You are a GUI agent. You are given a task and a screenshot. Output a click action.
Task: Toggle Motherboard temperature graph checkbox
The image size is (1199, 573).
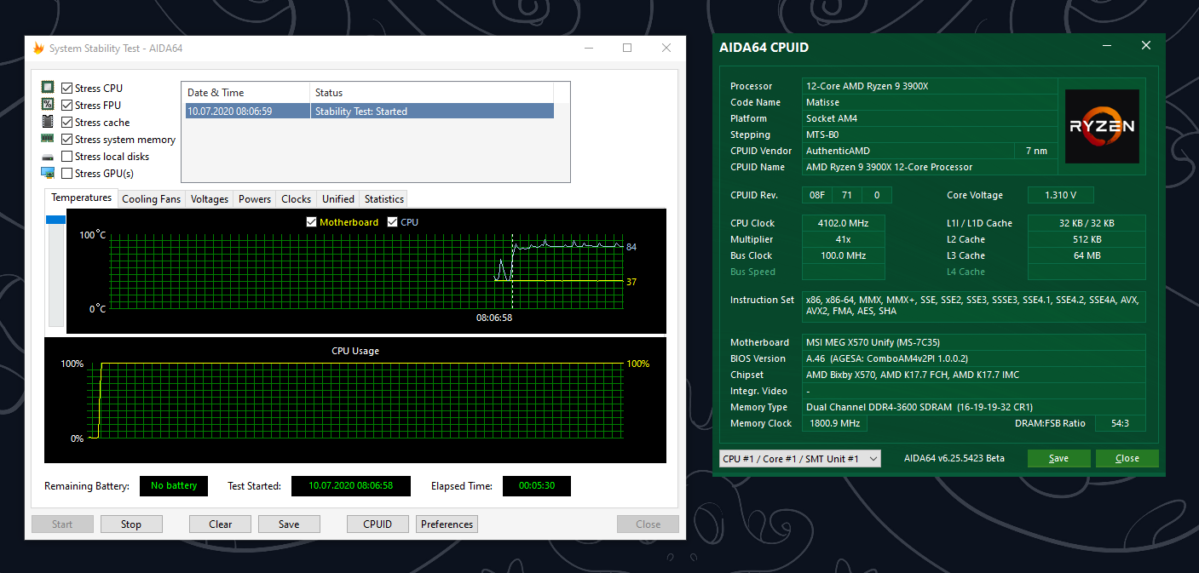point(311,222)
